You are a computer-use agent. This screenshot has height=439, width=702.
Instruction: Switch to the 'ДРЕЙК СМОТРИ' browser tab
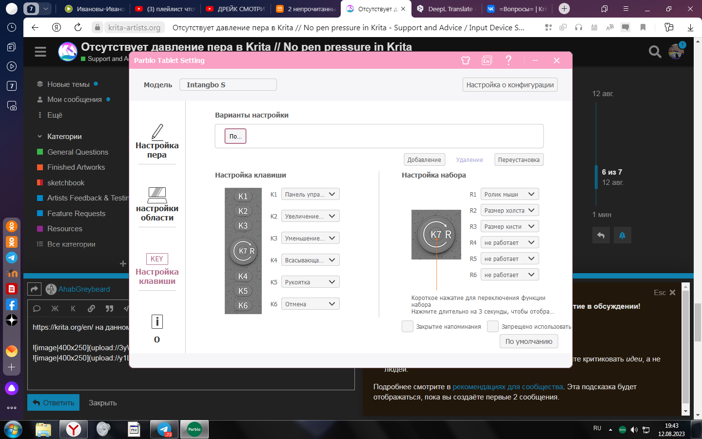(235, 9)
